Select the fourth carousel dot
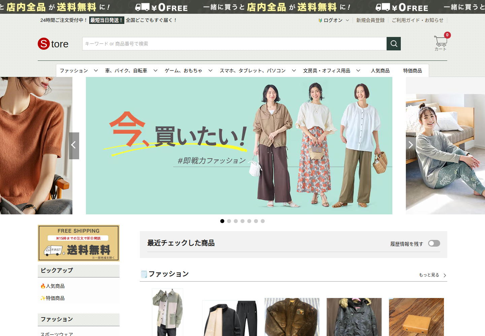The height and width of the screenshot is (336, 485). pyautogui.click(x=243, y=221)
